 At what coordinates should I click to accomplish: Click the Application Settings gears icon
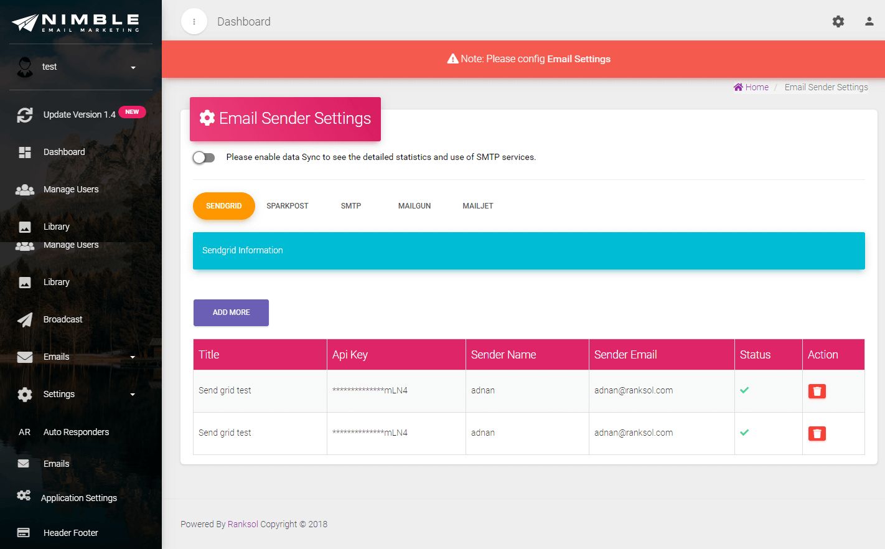[24, 495]
